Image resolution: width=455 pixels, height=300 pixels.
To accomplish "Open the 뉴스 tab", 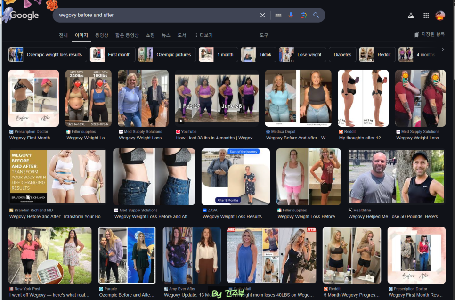I will pyautogui.click(x=166, y=35).
